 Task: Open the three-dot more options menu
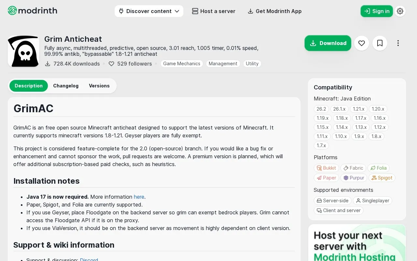398,43
